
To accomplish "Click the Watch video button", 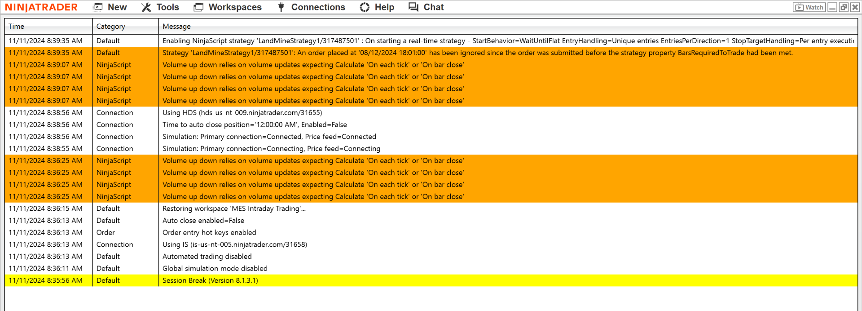I will [809, 7].
